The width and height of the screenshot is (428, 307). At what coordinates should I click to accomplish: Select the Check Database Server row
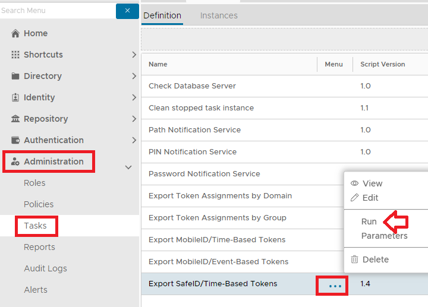192,86
